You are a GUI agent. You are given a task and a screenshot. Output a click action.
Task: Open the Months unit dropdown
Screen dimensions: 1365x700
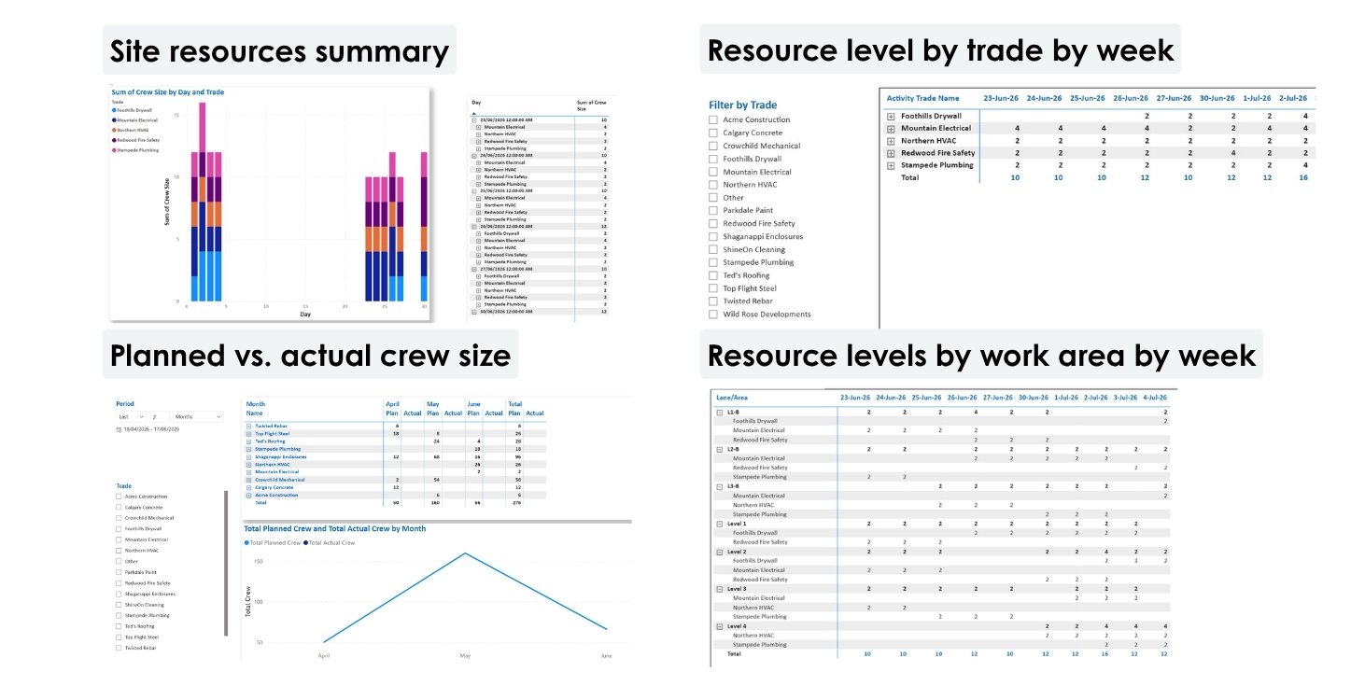click(198, 416)
